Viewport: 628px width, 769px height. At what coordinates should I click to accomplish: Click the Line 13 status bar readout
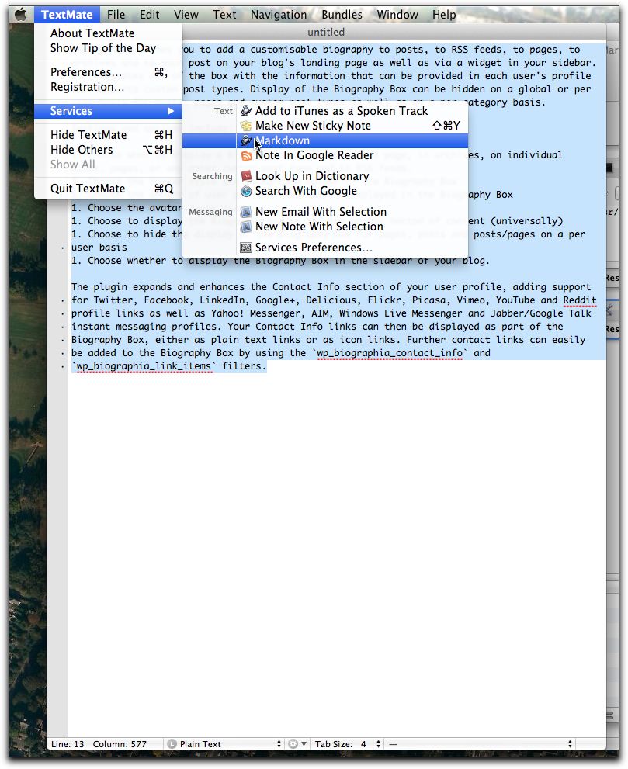tap(68, 743)
